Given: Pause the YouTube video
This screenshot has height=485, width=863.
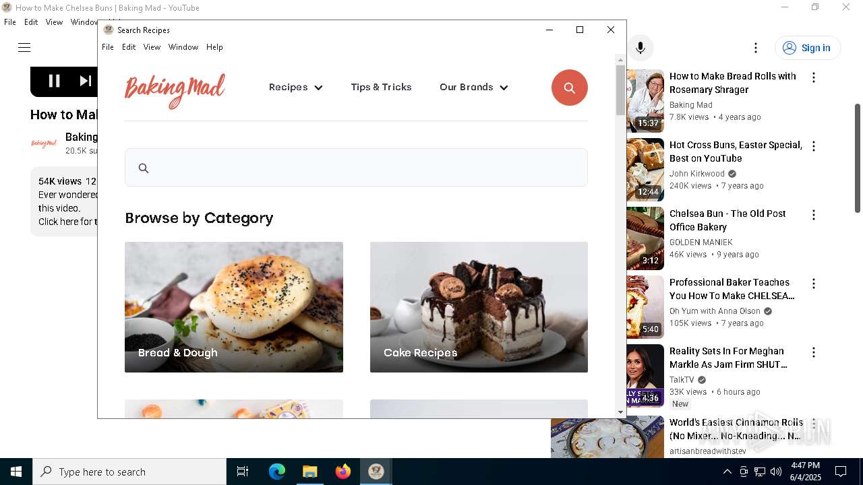Looking at the screenshot, I should pyautogui.click(x=55, y=81).
